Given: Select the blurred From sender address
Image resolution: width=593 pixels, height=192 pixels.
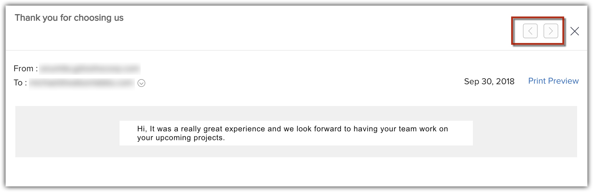Looking at the screenshot, I should (x=90, y=69).
